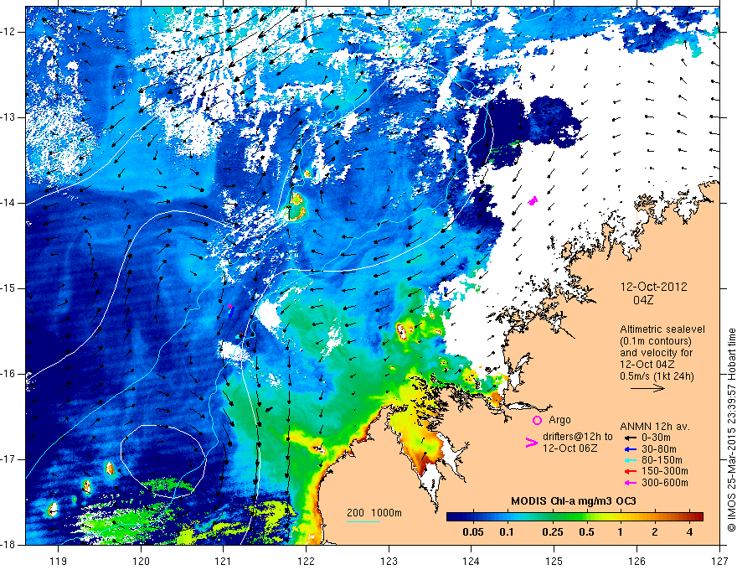This screenshot has height=570, width=737.
Task: Click the colorbar tick value '2'
Action: tap(655, 532)
